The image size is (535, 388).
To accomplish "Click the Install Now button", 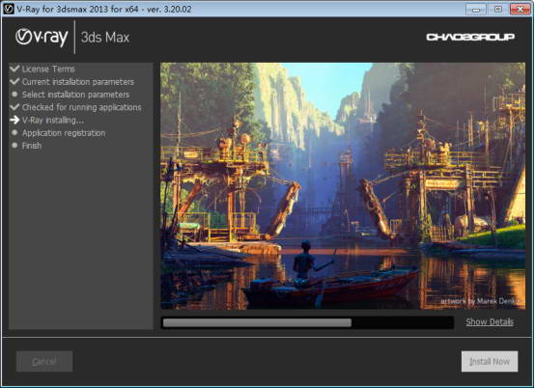I will tap(490, 361).
